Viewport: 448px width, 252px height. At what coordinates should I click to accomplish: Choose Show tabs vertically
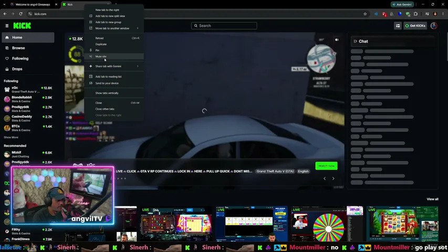click(114, 93)
